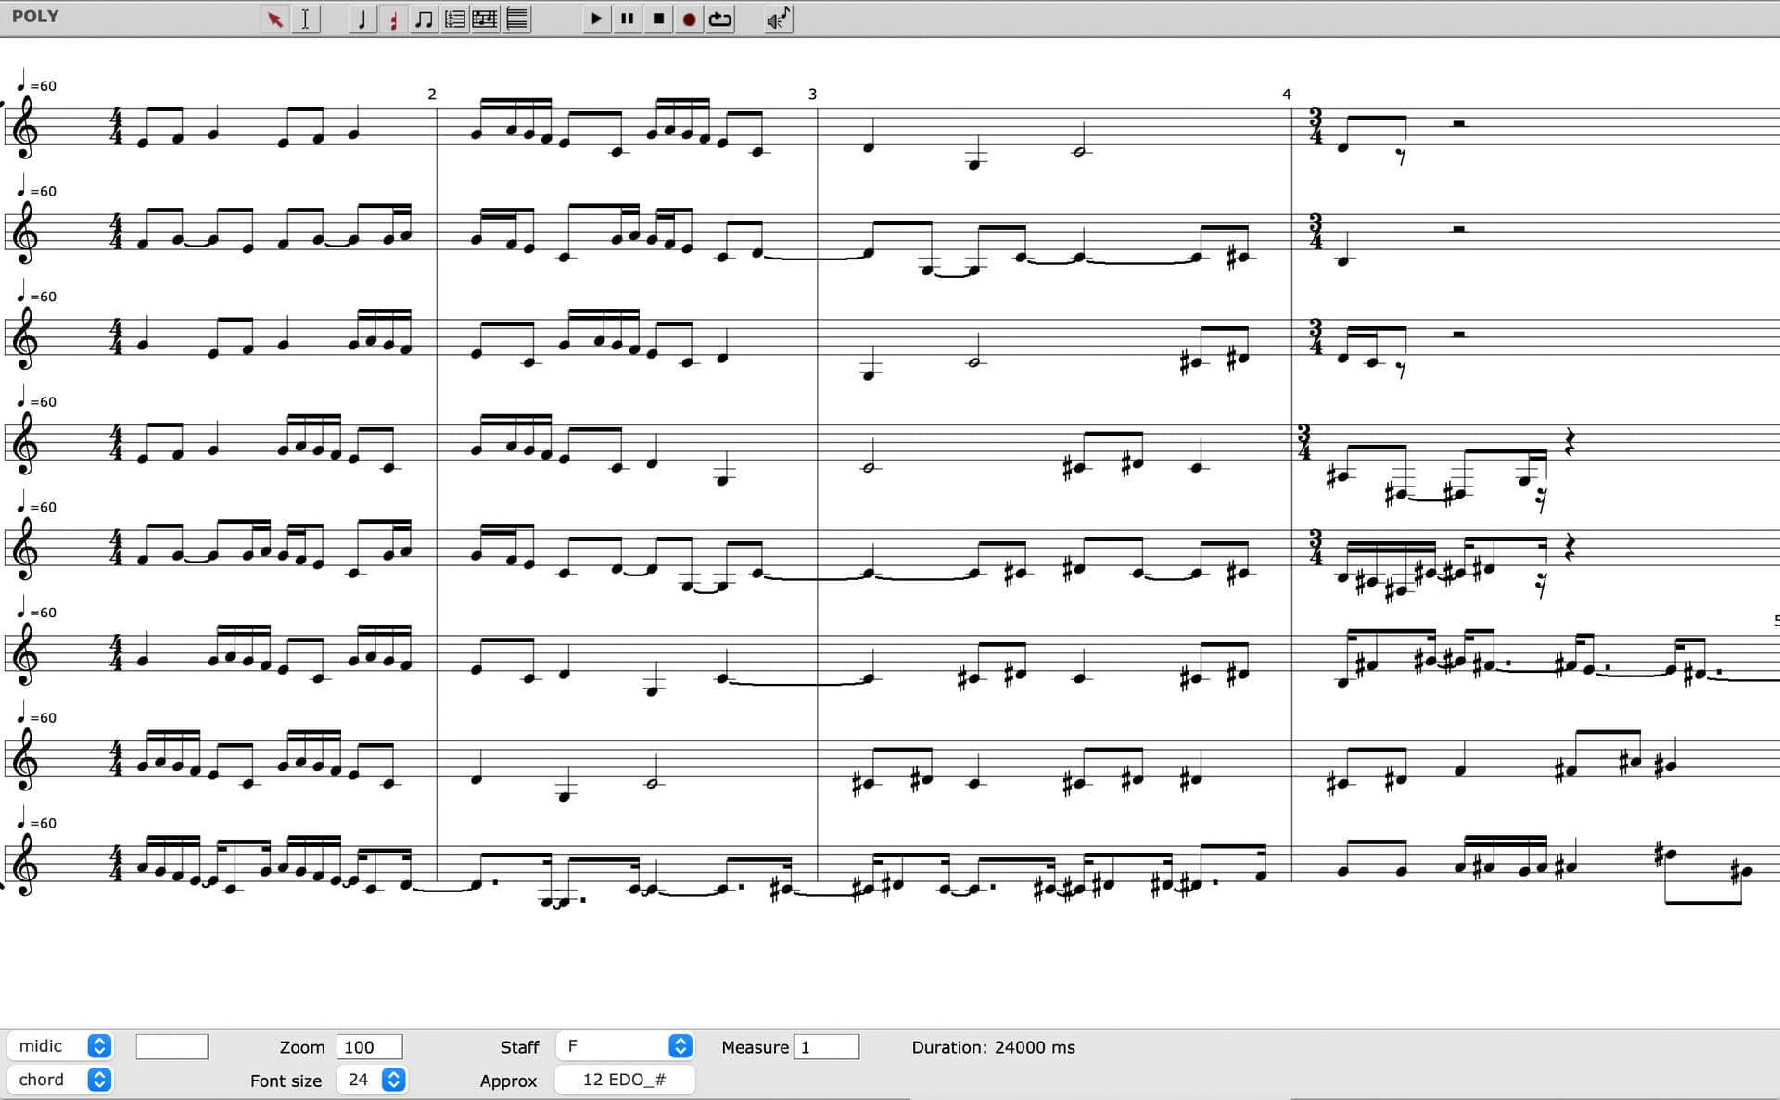This screenshot has height=1100, width=1780.
Task: Click the Approx 12 EDO_# button
Action: 625,1080
